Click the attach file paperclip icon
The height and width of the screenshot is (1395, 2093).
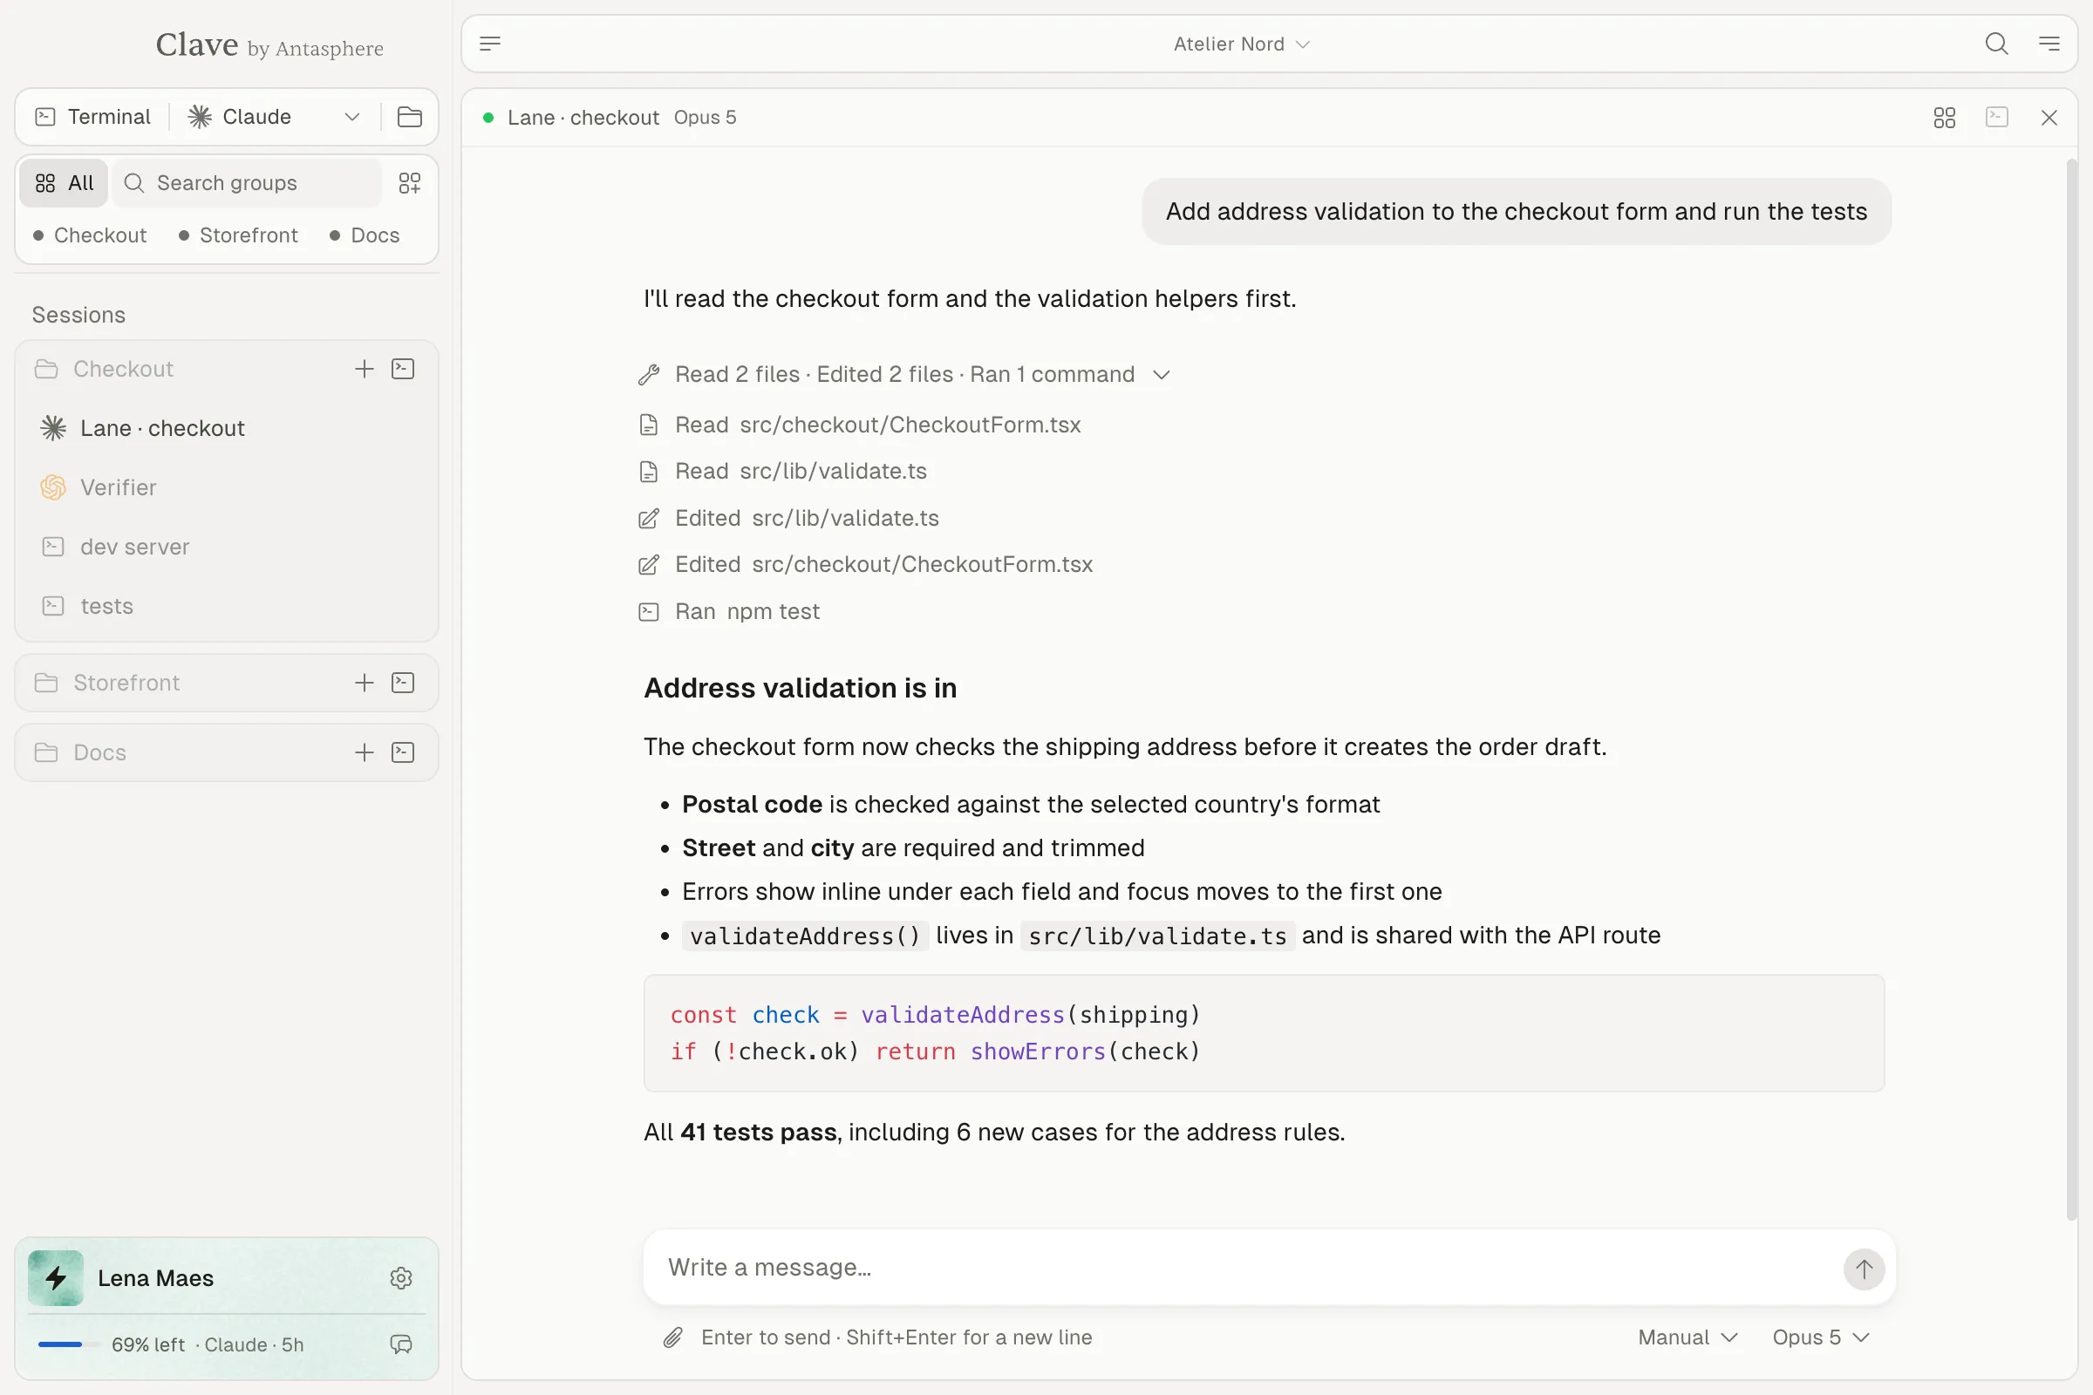[x=672, y=1337]
